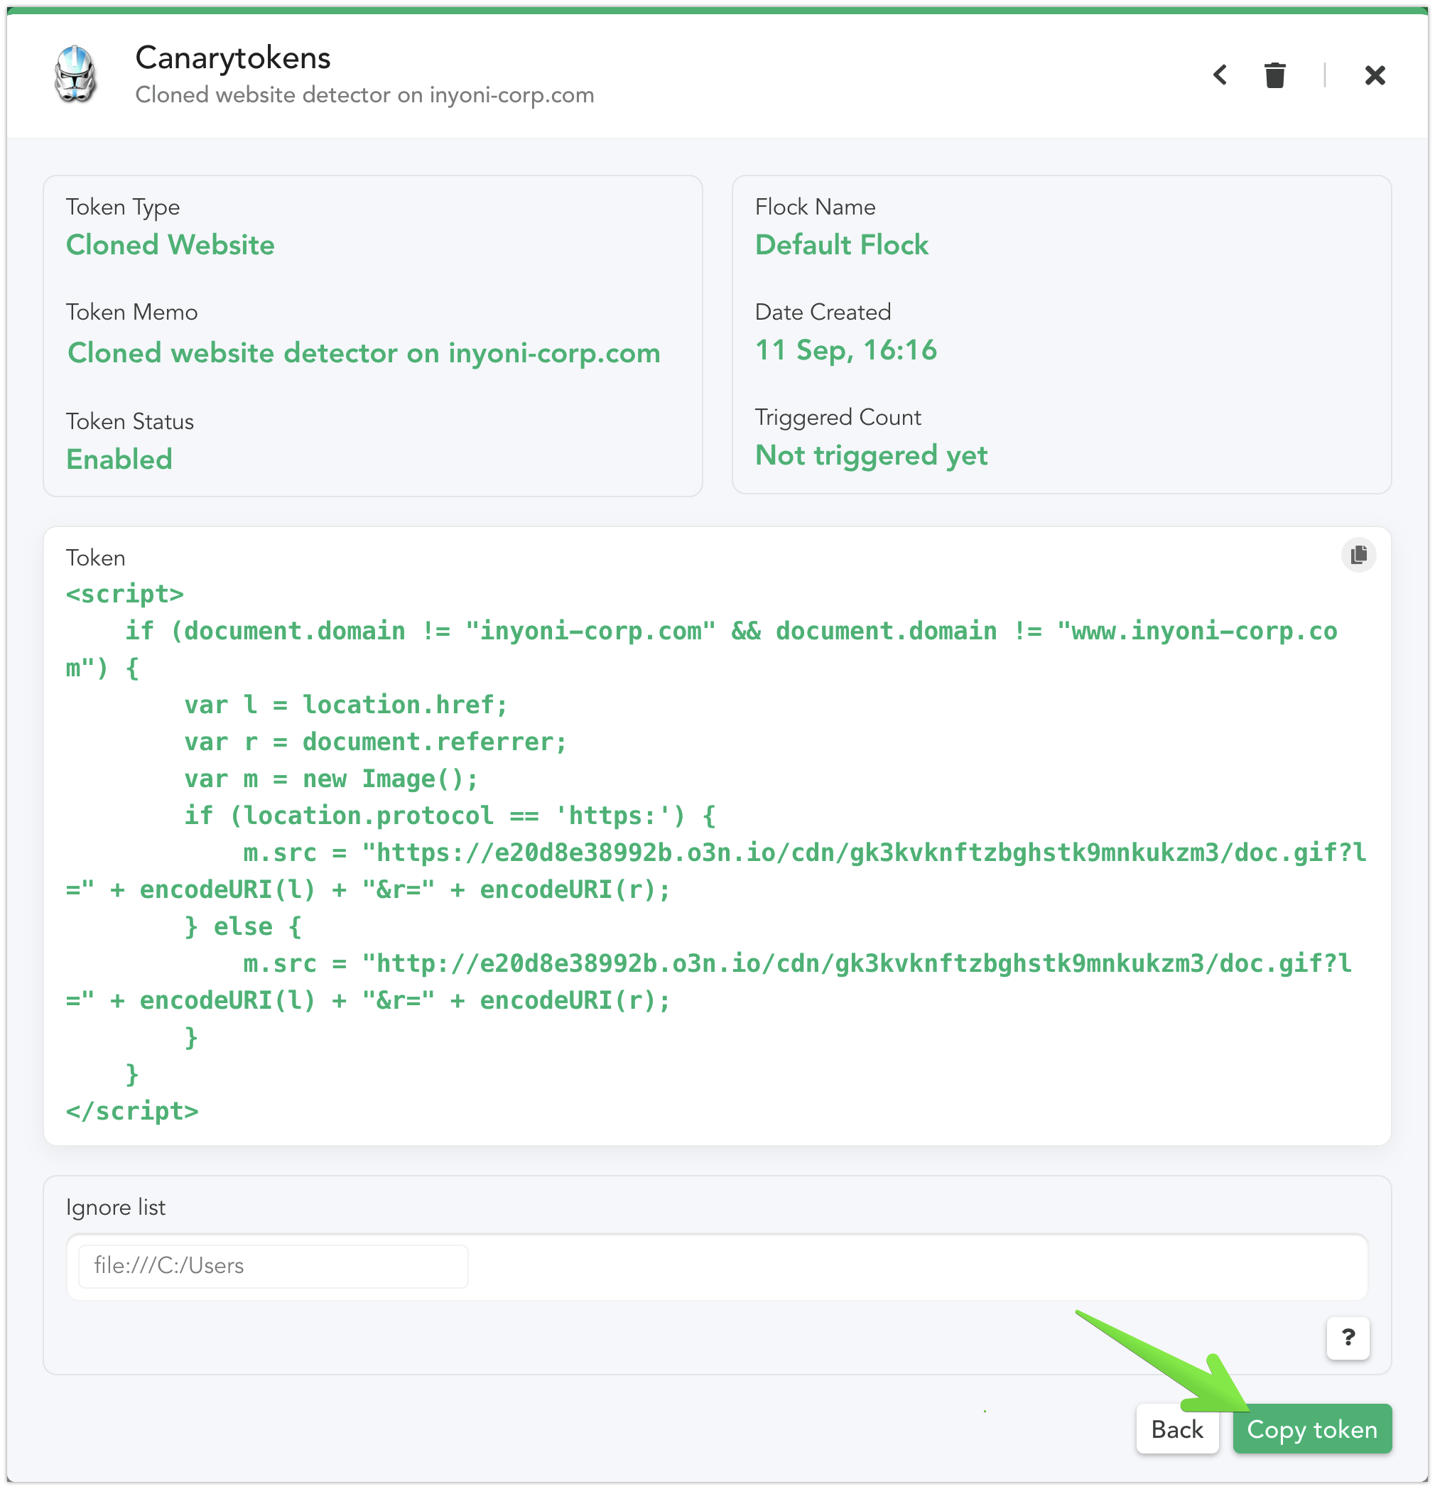Focus the Ignore list input field

[x=273, y=1266]
